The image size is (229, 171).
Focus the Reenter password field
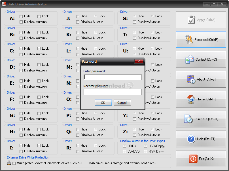pyautogui.click(x=113, y=92)
